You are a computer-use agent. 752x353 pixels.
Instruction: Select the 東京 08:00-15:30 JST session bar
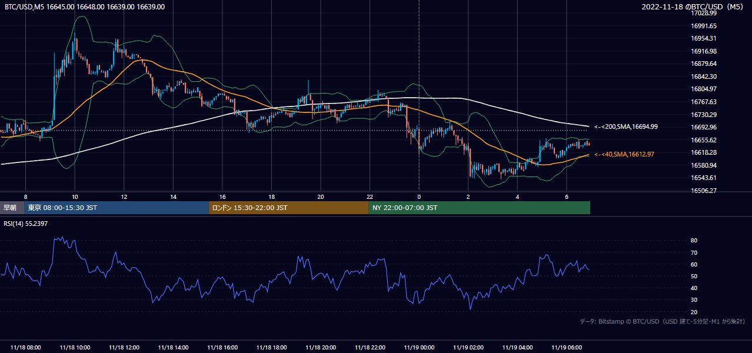(x=117, y=208)
